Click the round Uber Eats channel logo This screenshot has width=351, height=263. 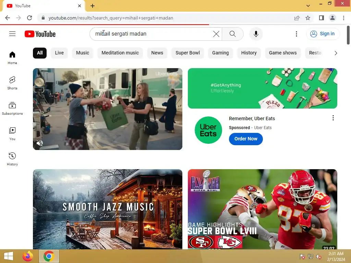208,130
